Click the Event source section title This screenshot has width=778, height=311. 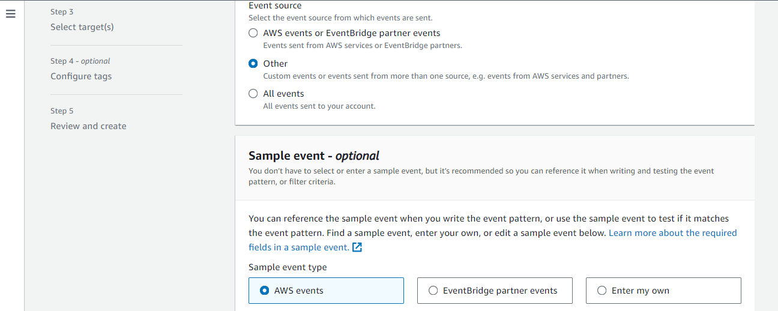pos(275,5)
